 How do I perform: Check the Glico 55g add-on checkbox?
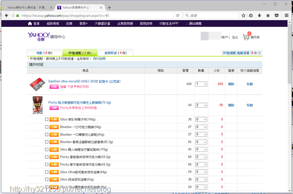pos(47,179)
